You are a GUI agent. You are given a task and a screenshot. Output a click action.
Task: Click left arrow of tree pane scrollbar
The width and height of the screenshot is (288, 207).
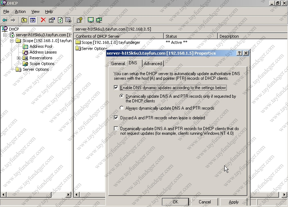3,194
